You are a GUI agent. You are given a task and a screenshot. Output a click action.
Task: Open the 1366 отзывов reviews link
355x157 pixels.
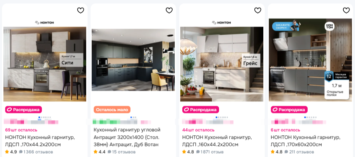38,152
